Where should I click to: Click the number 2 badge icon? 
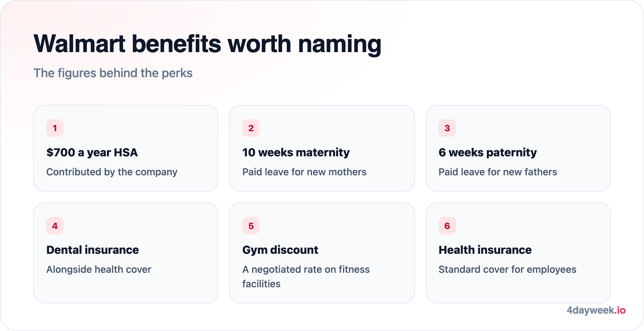(x=251, y=128)
